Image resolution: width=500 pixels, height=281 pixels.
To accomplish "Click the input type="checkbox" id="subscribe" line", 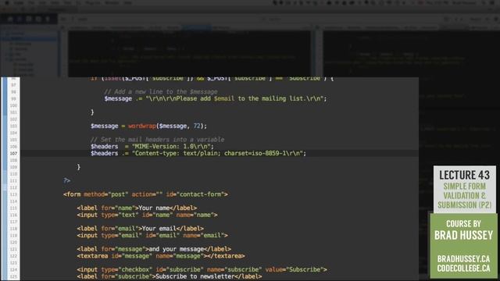I will 202,269.
